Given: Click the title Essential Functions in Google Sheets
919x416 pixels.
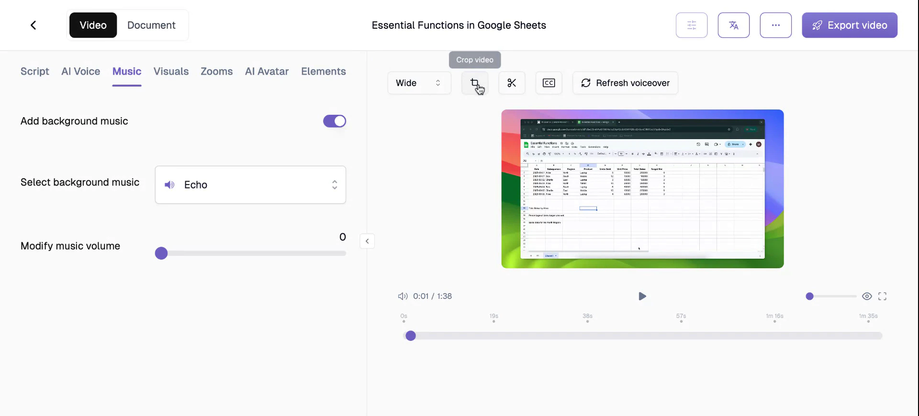Looking at the screenshot, I should 459,25.
